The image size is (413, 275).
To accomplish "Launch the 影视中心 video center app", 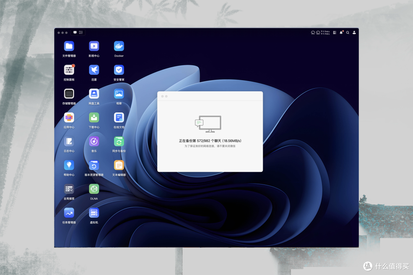I will [x=94, y=46].
